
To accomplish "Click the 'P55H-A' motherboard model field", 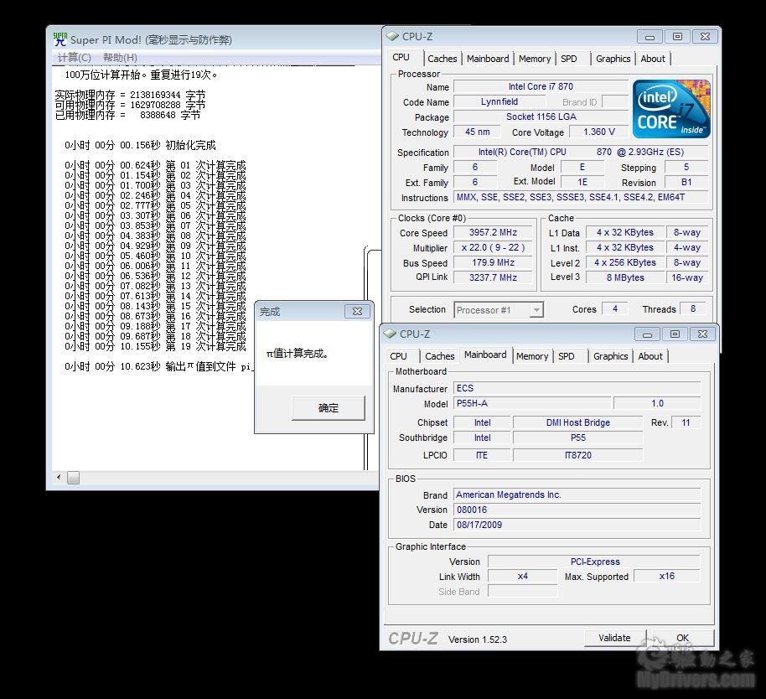I will tap(532, 403).
